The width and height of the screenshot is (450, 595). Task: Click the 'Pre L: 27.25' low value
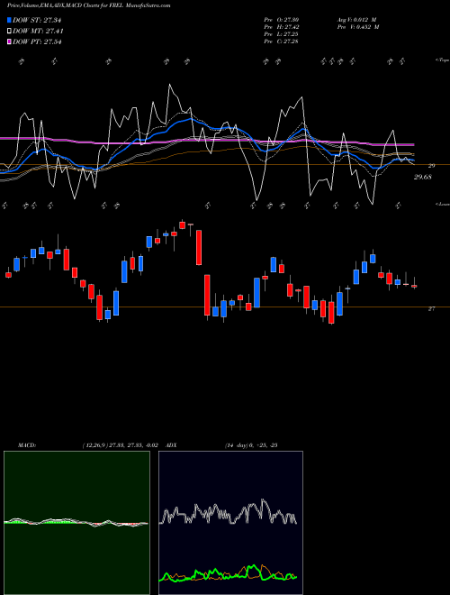[281, 34]
